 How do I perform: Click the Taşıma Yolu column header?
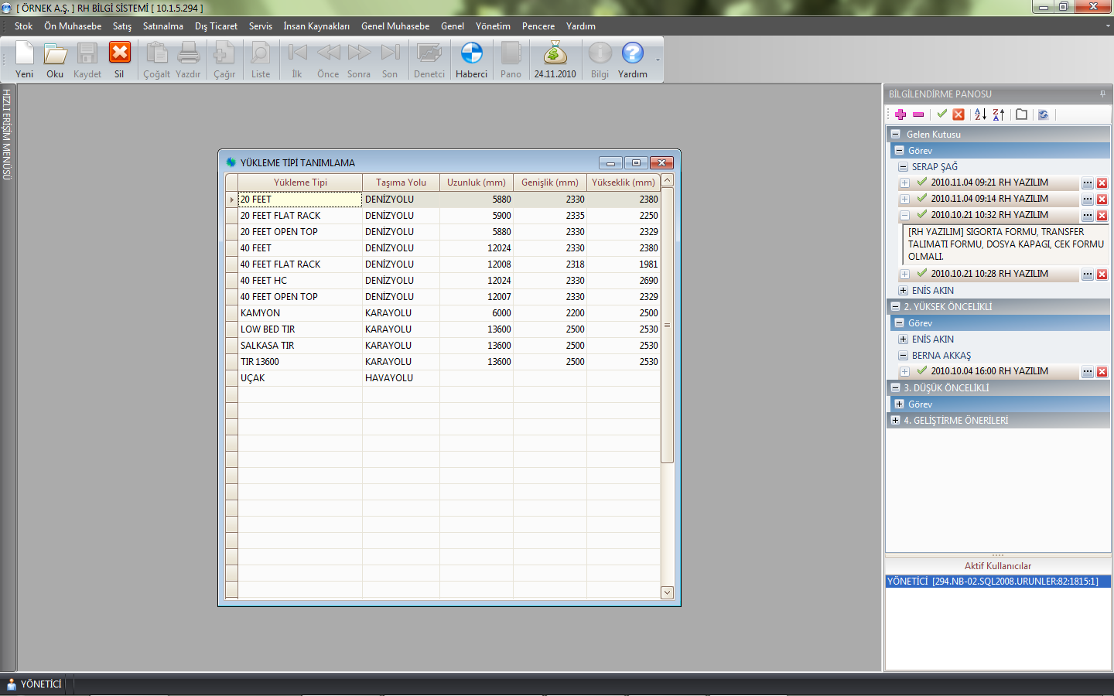click(x=401, y=183)
